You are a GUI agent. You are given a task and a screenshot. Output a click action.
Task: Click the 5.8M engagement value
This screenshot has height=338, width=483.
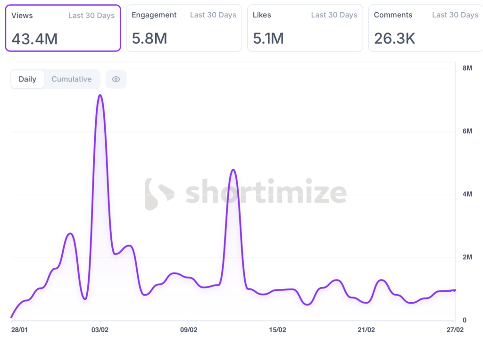click(x=150, y=39)
